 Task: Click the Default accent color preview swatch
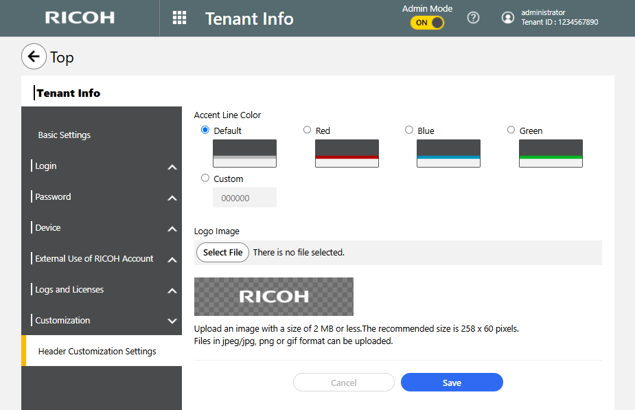(x=244, y=153)
